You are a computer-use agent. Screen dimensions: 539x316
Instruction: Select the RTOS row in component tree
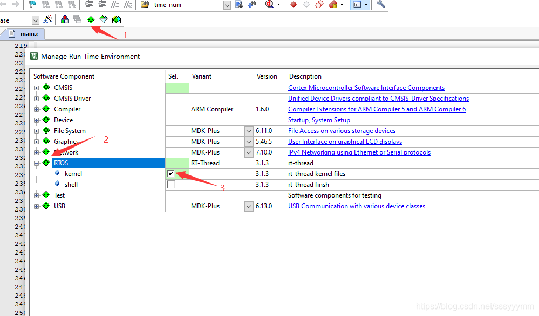pyautogui.click(x=108, y=163)
